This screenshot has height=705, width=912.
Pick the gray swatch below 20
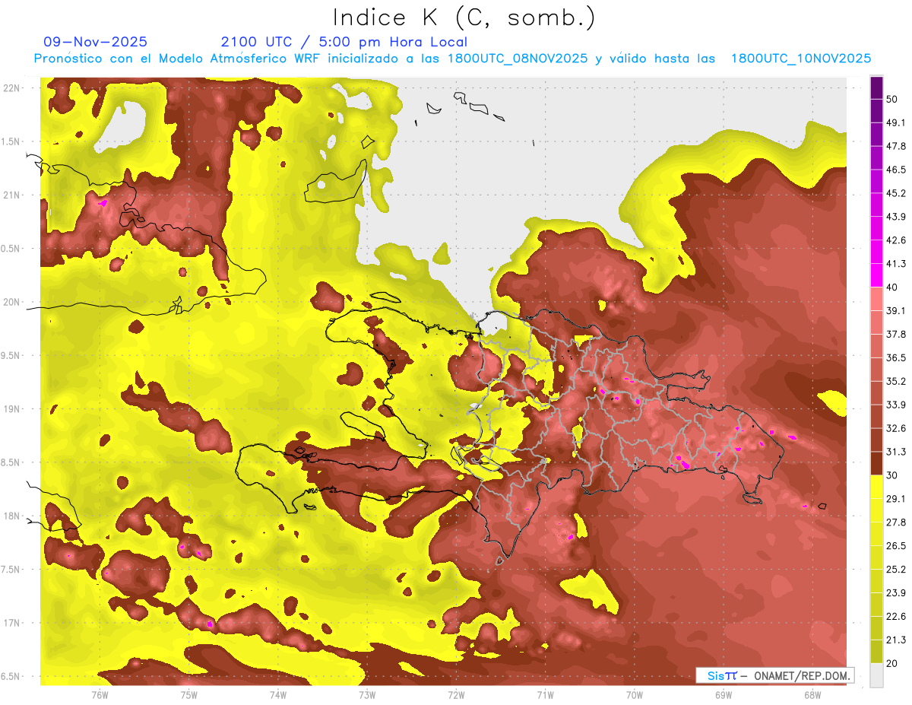(877, 675)
